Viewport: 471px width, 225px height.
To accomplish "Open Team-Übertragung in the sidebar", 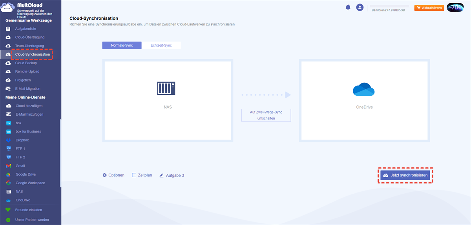I will coord(29,46).
